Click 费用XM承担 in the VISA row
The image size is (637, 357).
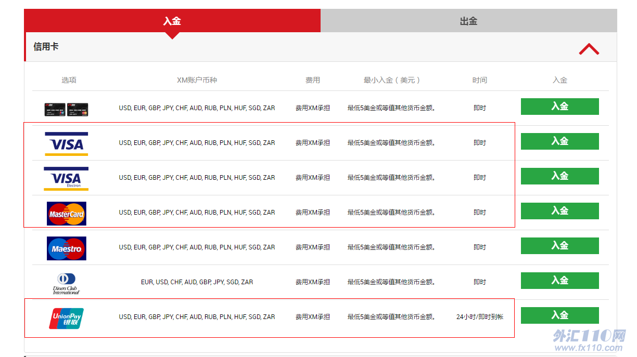(313, 143)
